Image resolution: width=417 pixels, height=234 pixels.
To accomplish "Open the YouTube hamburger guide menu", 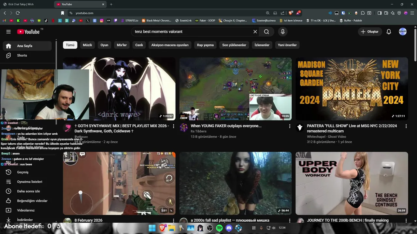I will tap(8, 32).
